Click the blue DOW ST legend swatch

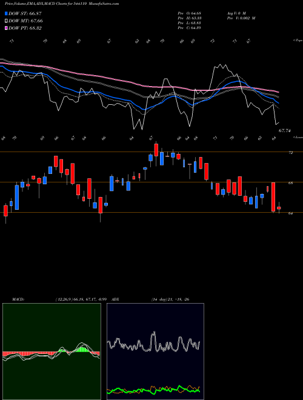[x=6, y=13]
